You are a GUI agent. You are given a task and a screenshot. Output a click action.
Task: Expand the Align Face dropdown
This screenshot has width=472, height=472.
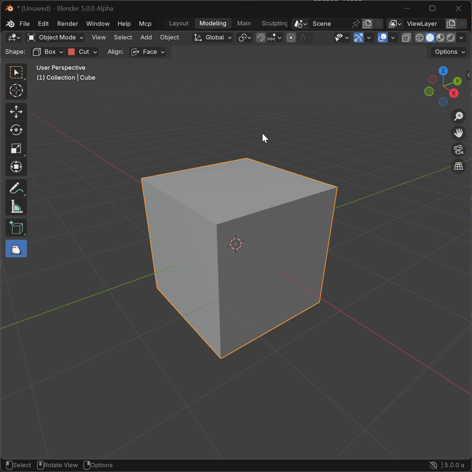tap(147, 52)
